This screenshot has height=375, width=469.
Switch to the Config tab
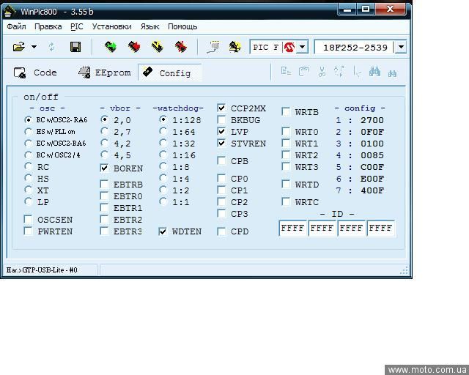tap(169, 73)
